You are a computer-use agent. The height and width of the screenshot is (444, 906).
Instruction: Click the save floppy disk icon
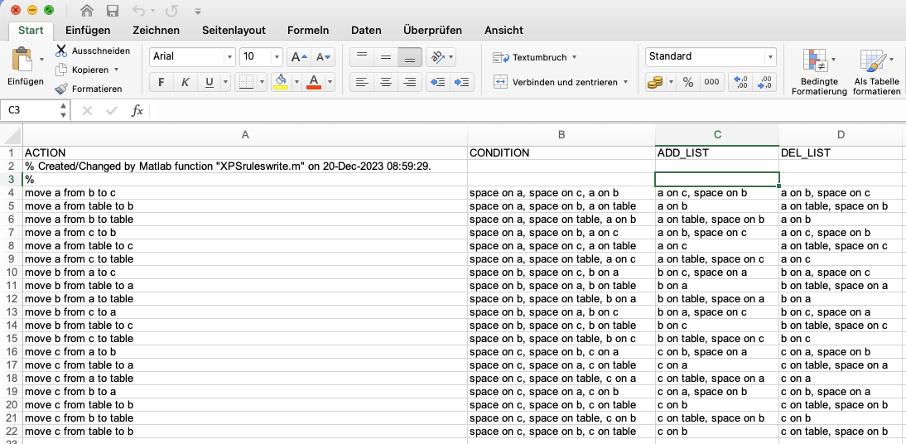pos(113,11)
